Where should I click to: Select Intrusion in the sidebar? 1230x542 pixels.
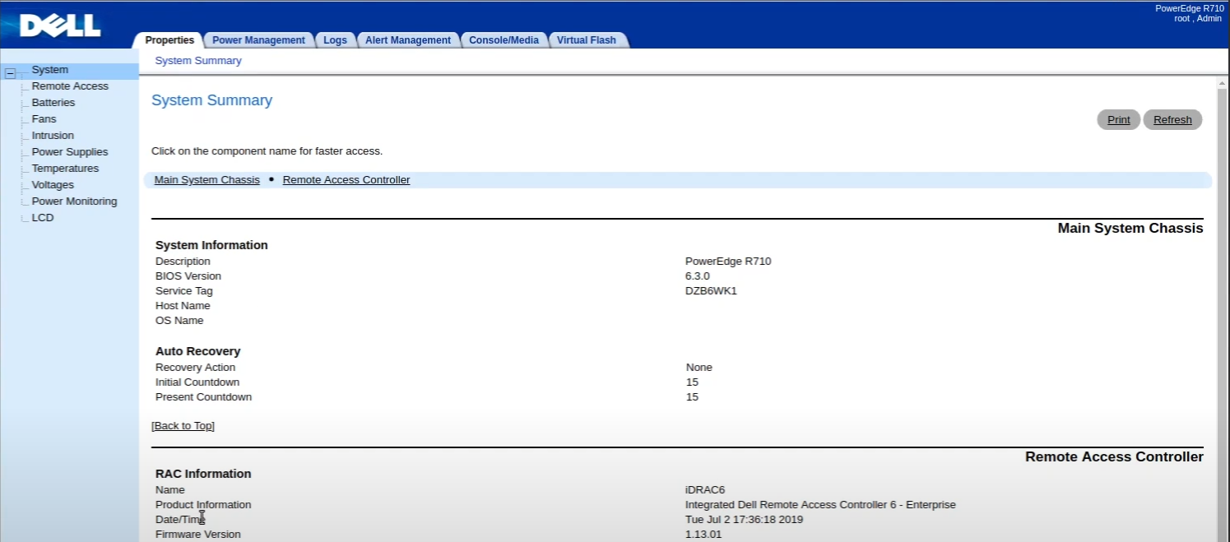pos(53,136)
